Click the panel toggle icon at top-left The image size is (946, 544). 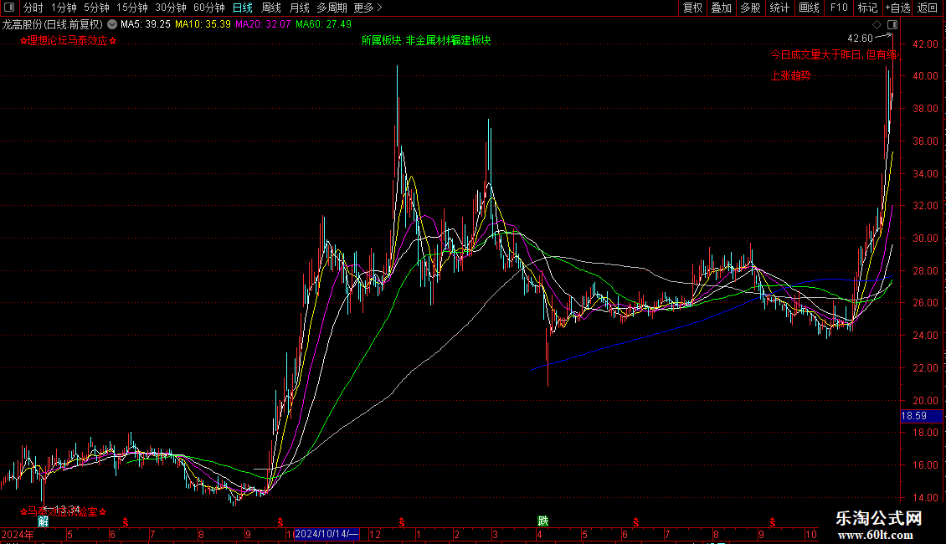tap(9, 8)
